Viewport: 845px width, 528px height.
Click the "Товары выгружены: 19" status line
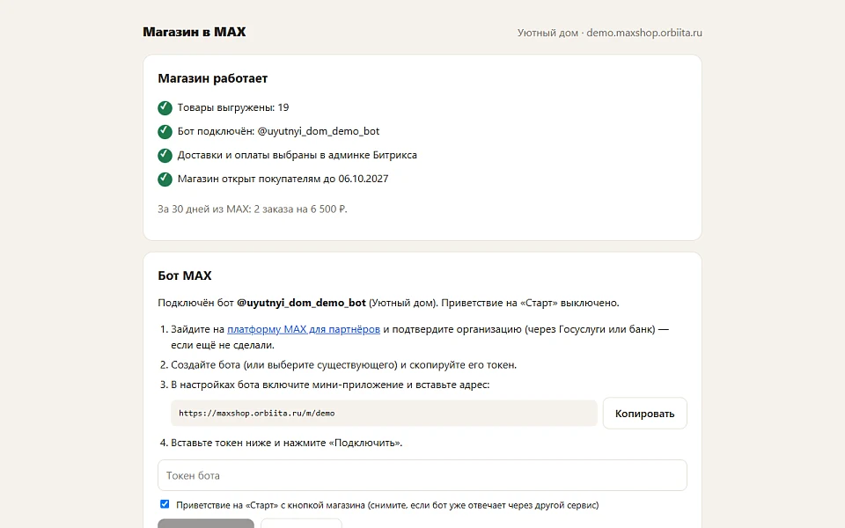(x=232, y=107)
